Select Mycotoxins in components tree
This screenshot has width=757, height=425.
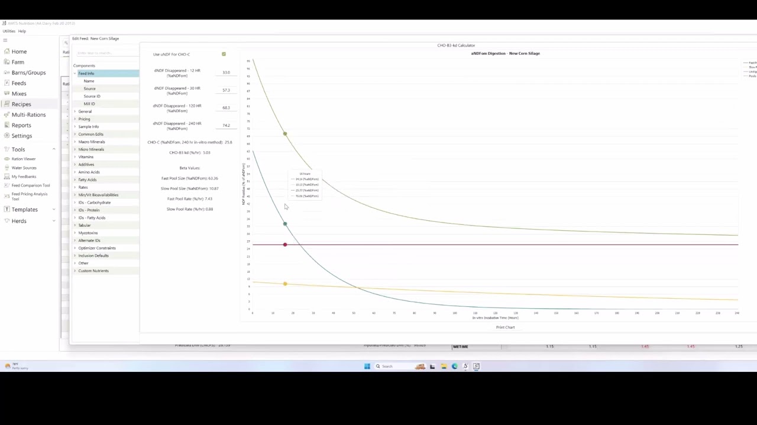[x=88, y=233]
